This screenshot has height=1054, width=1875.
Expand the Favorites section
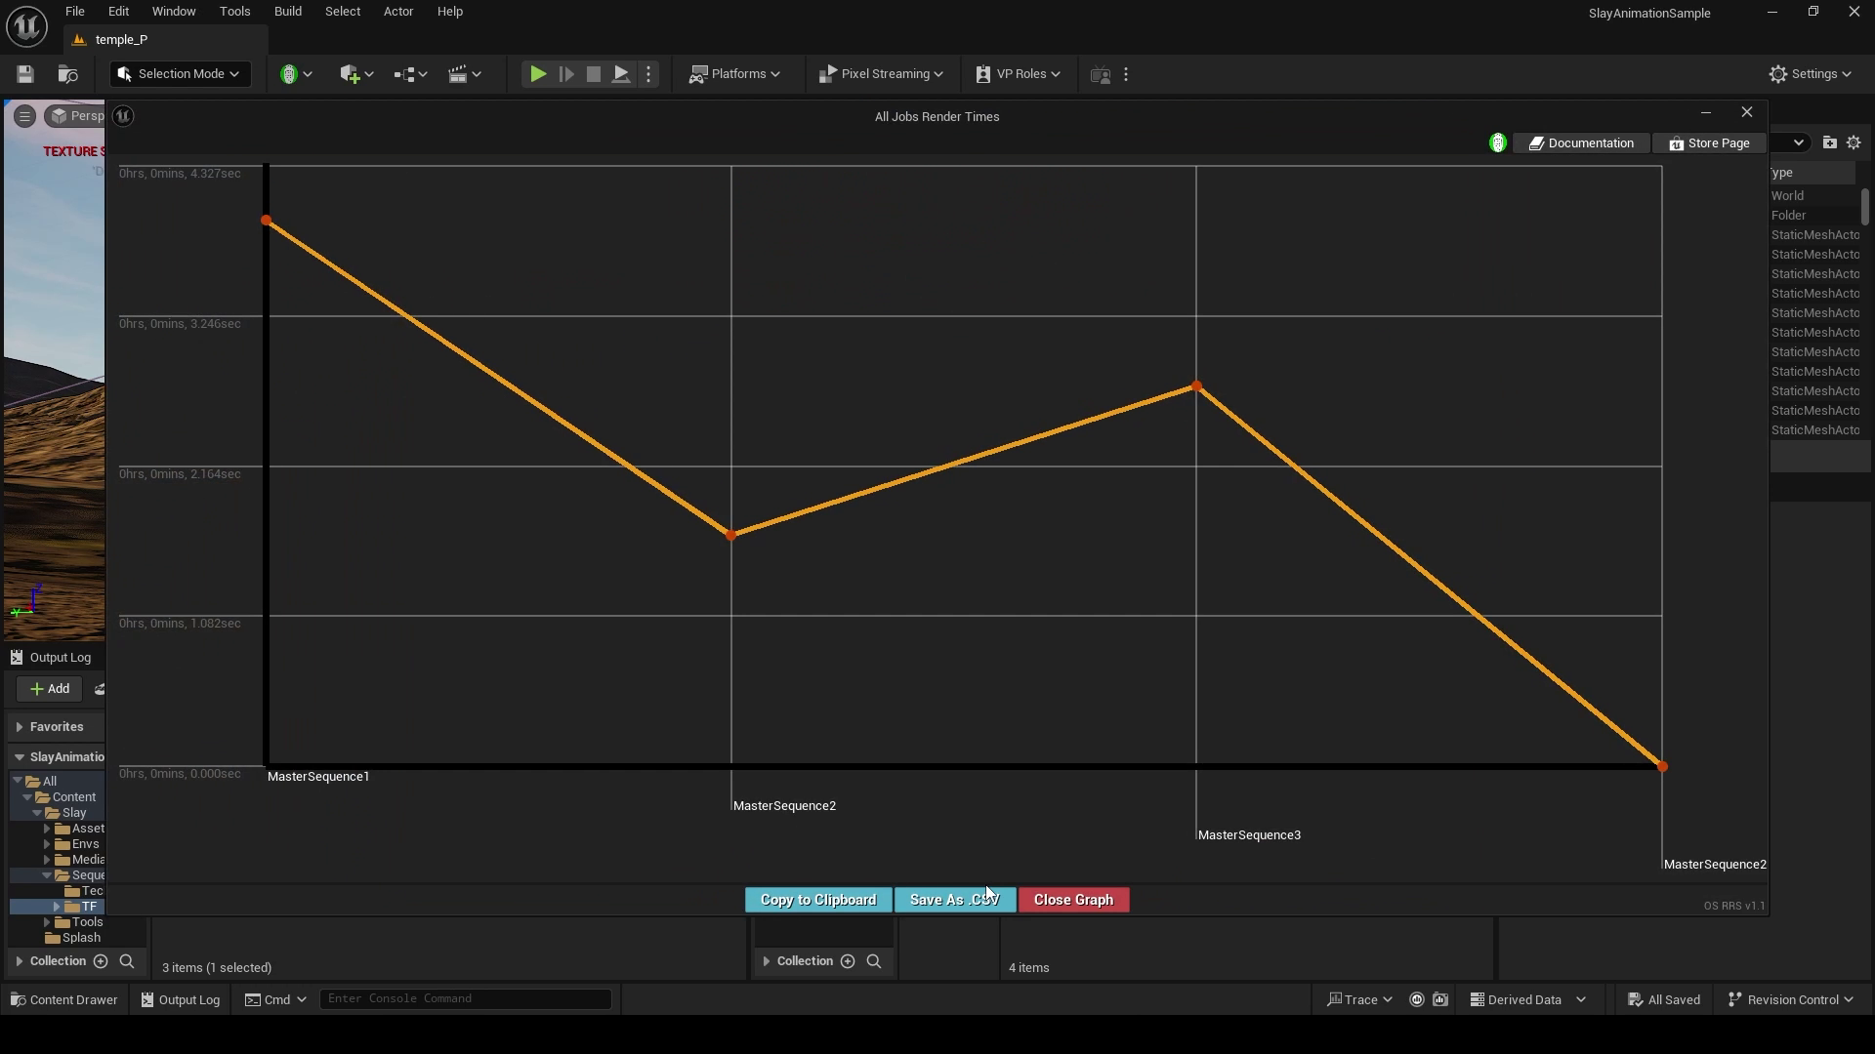pyautogui.click(x=20, y=727)
